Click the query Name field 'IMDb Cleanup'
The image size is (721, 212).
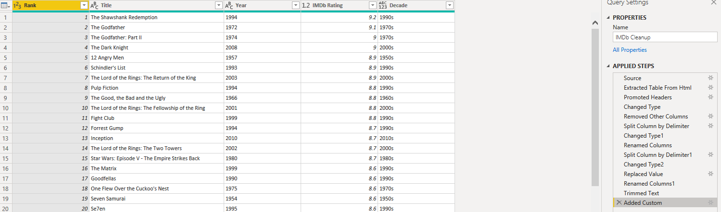[665, 37]
